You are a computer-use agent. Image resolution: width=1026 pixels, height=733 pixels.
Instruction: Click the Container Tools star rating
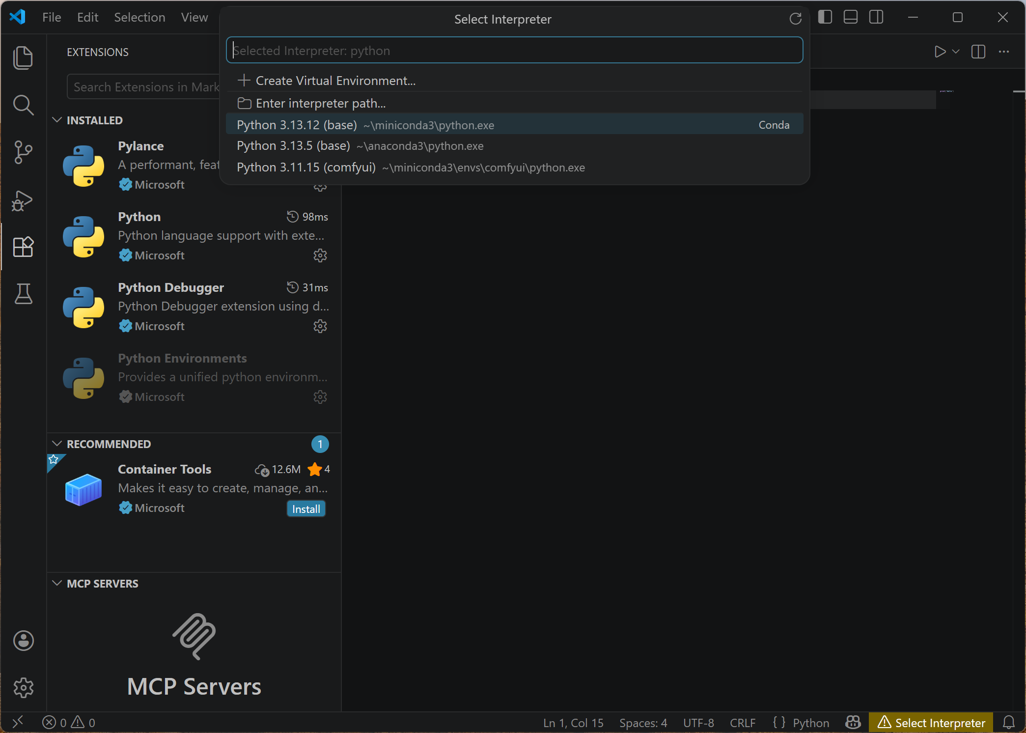[x=319, y=470]
